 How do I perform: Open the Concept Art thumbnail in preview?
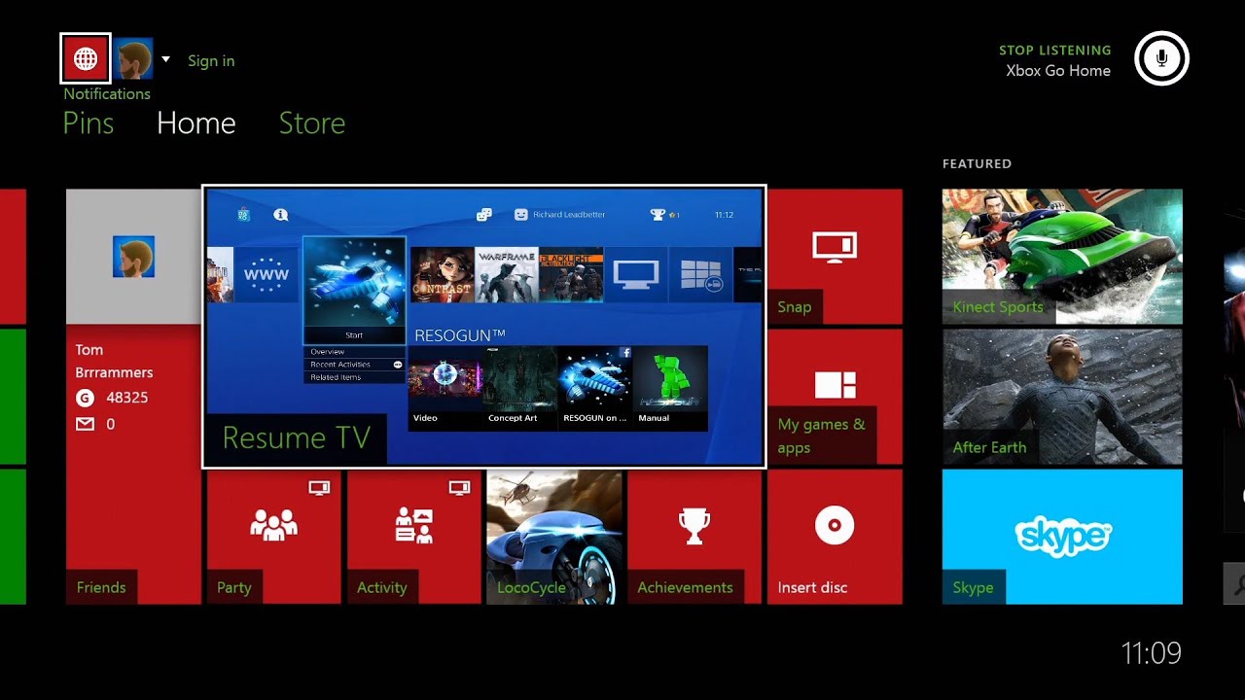[x=519, y=388]
